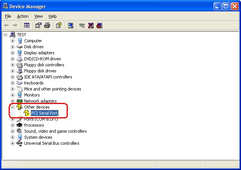Click the Network adapters card icon

coord(20,101)
